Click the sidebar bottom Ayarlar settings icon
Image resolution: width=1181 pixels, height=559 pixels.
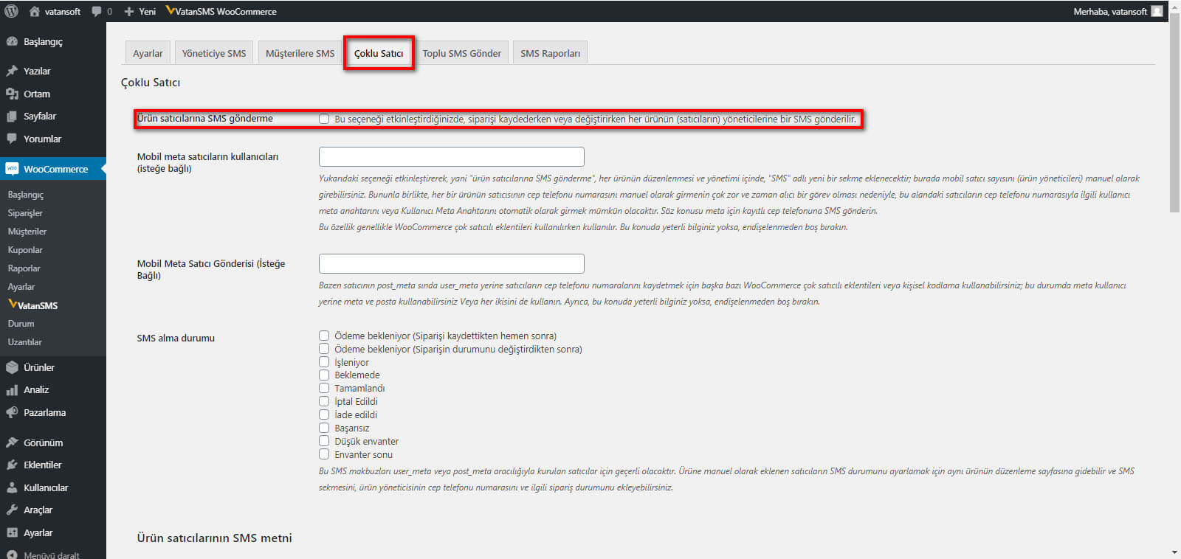coord(12,532)
